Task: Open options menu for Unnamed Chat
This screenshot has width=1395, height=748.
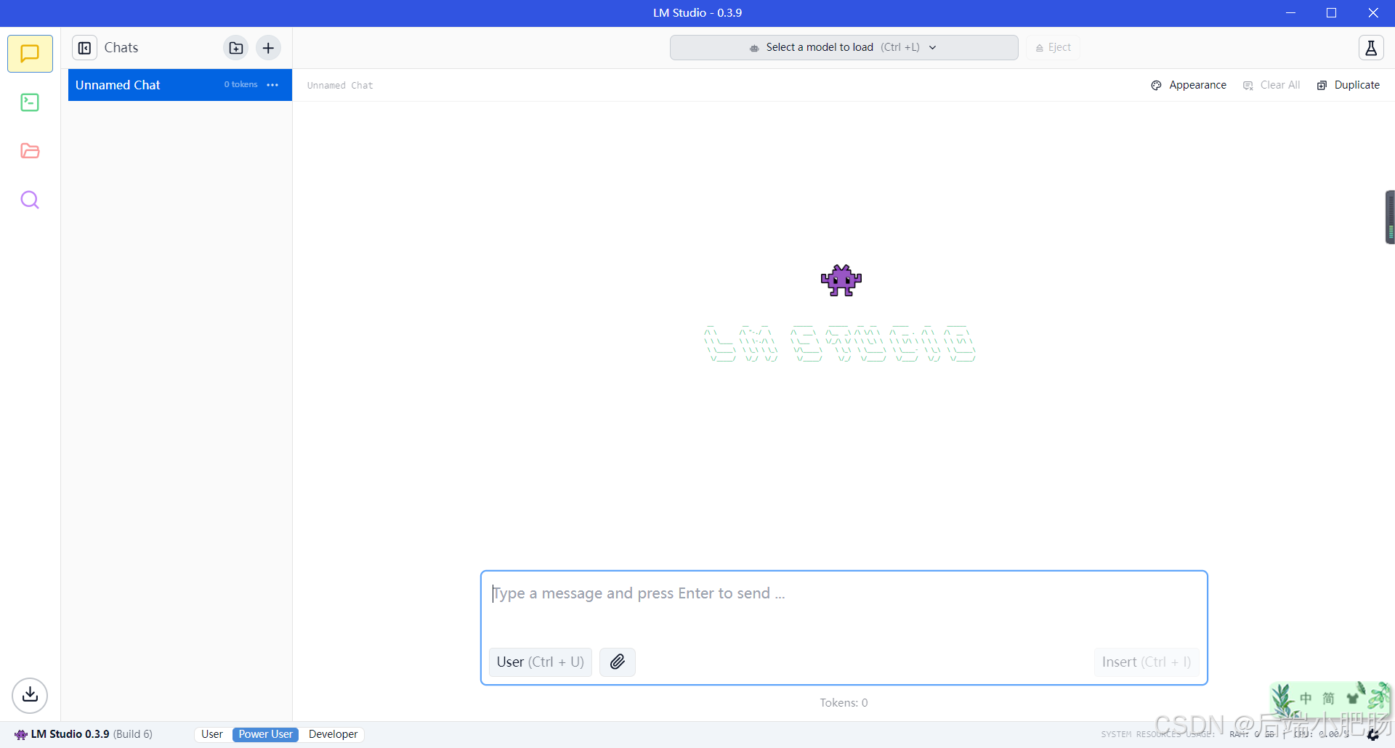Action: [273, 85]
